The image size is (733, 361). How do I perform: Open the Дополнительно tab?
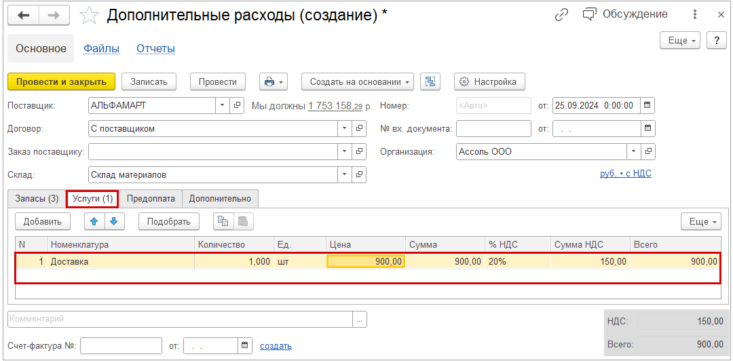[x=220, y=198]
